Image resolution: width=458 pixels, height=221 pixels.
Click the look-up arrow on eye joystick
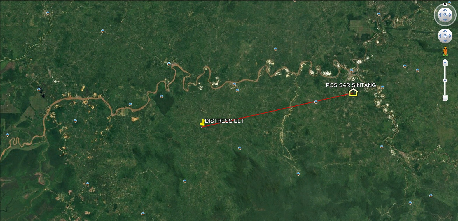(x=445, y=10)
